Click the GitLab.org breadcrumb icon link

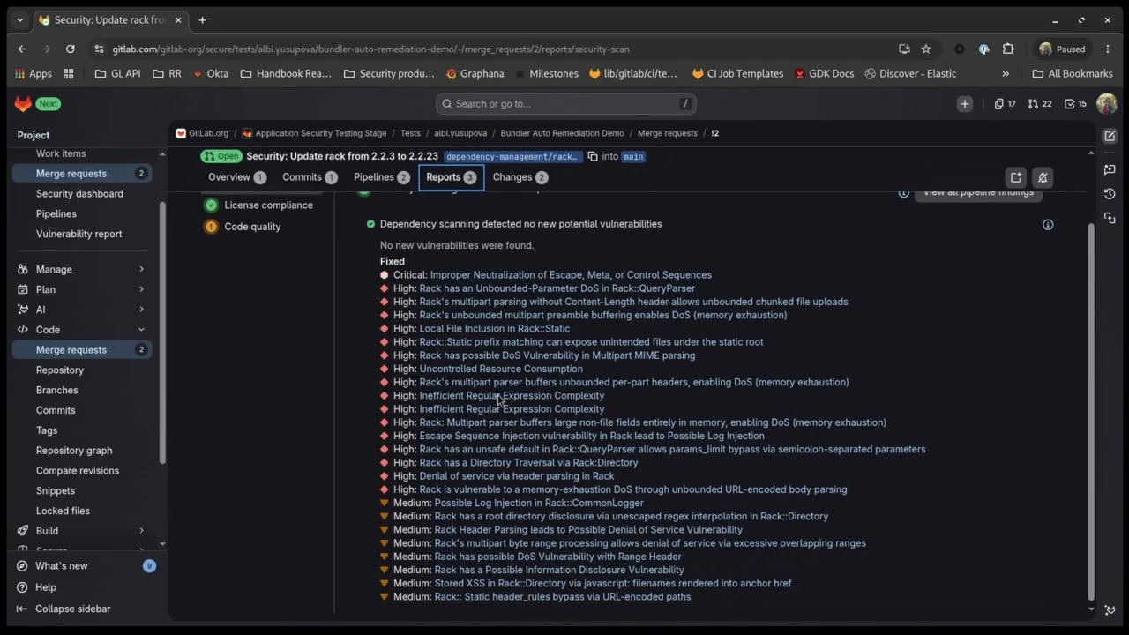coord(202,133)
